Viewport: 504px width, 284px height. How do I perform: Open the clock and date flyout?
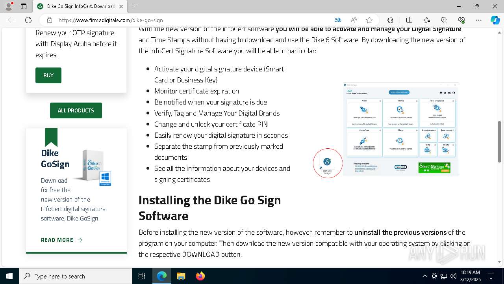[470, 276]
